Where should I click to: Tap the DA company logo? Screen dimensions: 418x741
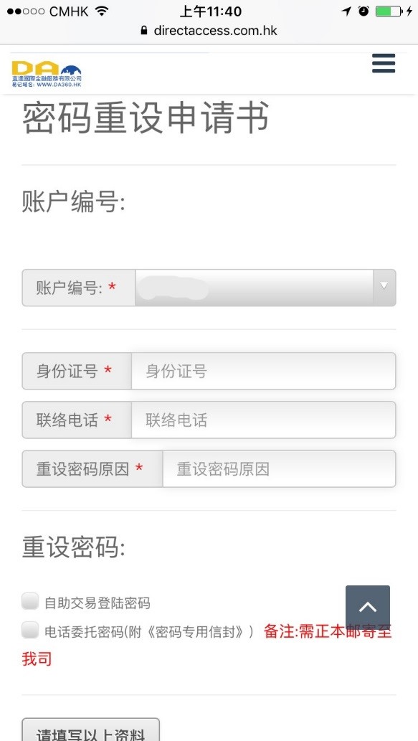pos(47,74)
